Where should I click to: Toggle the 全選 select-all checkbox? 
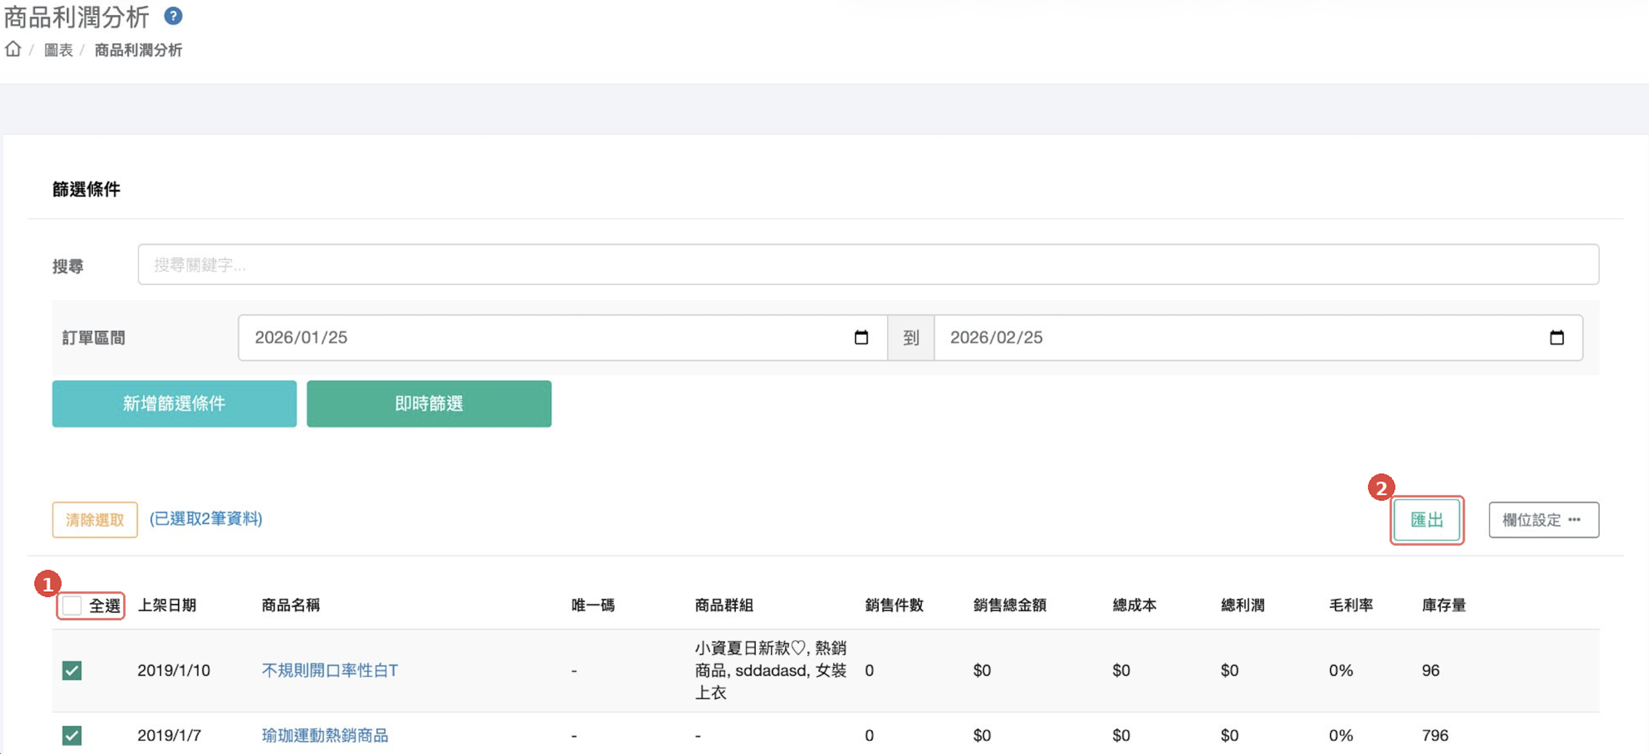click(x=72, y=605)
